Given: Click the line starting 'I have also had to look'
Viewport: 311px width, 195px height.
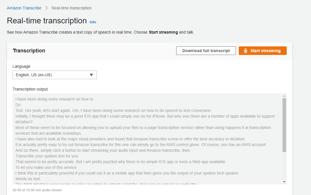Looking at the screenshot, I should pyautogui.click(x=131, y=139).
